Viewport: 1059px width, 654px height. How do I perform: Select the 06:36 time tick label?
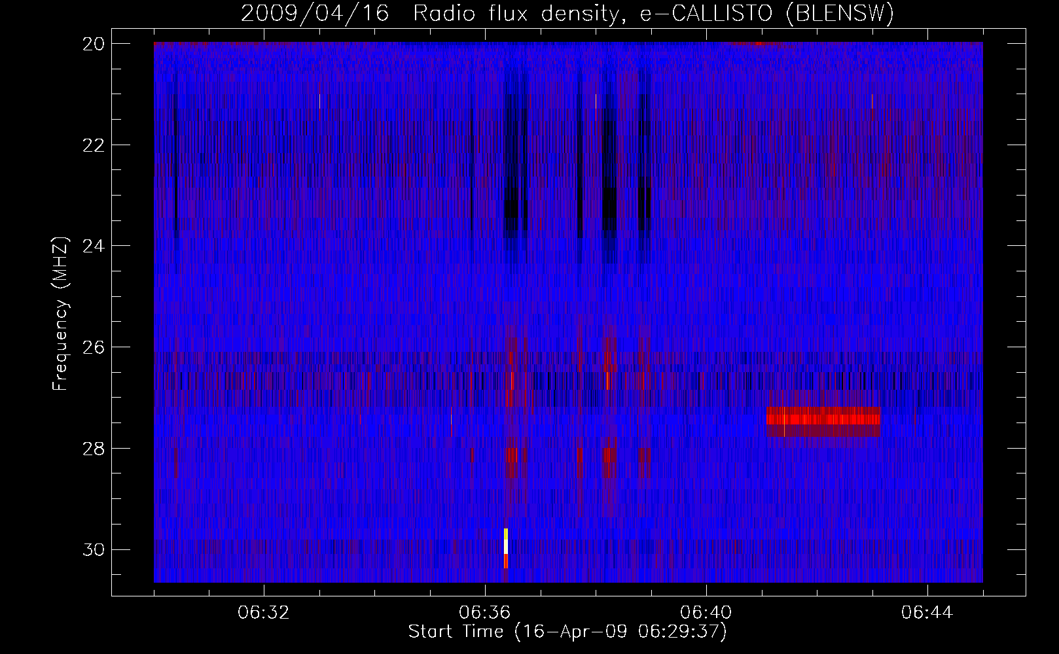point(485,613)
